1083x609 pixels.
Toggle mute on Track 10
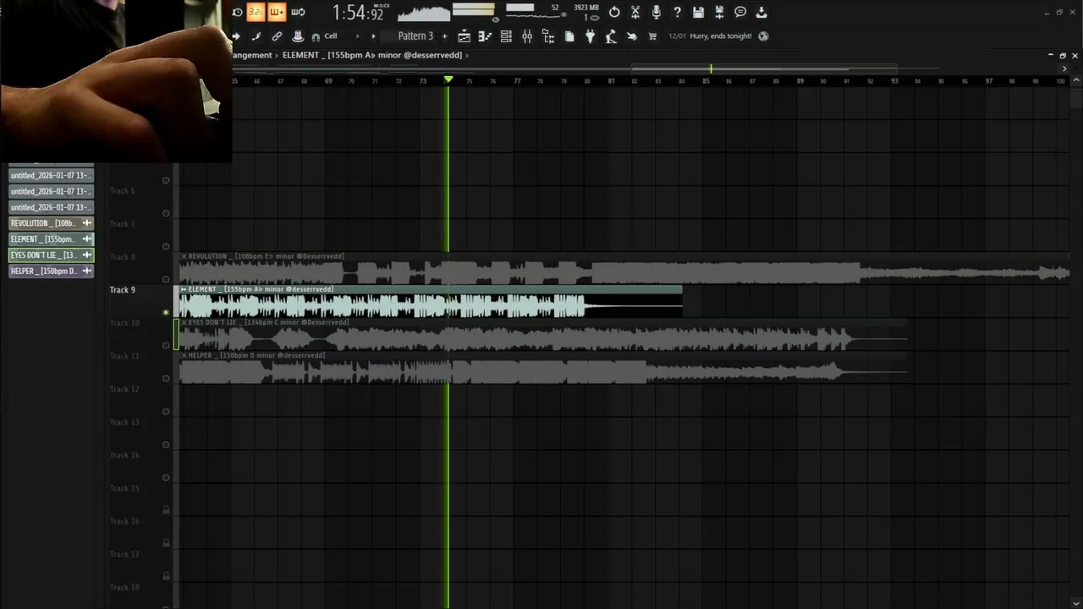point(166,345)
